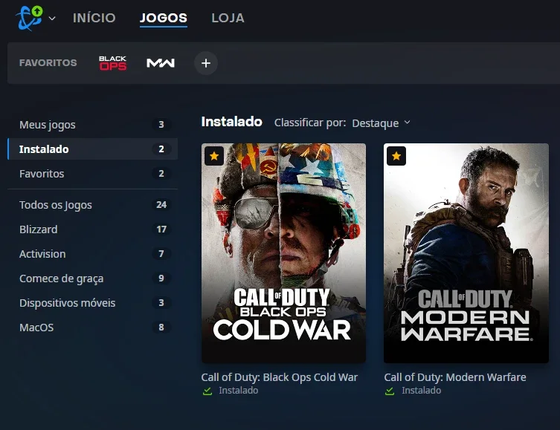This screenshot has width=560, height=430.
Task: Open Black Ops Cold War cover art
Action: (283, 253)
